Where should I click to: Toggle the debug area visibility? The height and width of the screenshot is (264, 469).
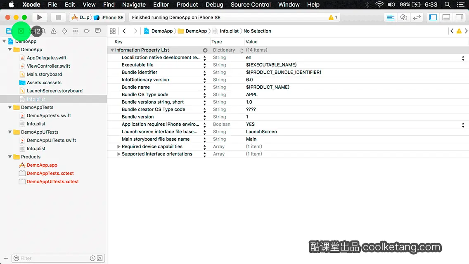[446, 17]
